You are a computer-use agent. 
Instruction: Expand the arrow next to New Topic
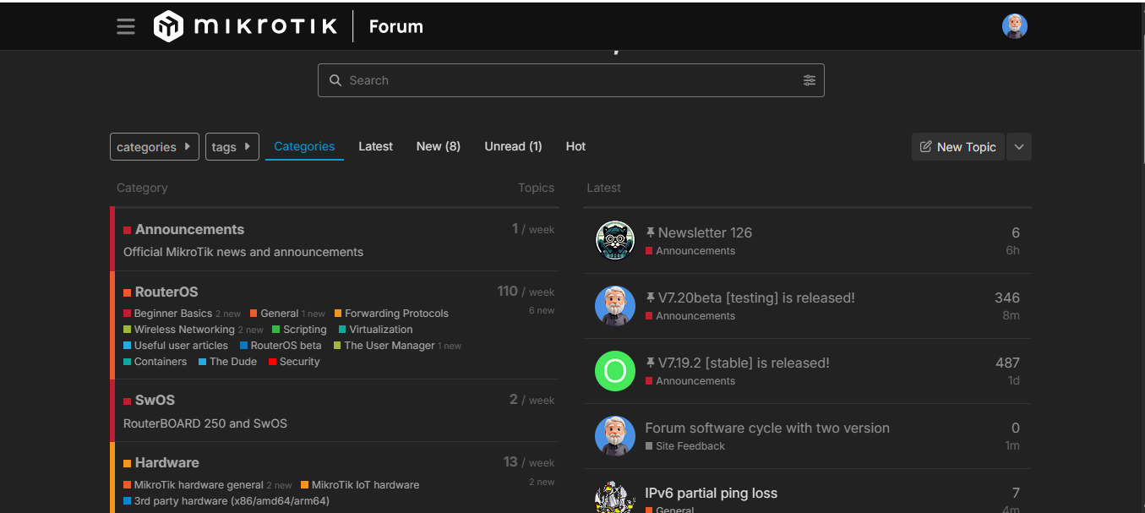pyautogui.click(x=1019, y=147)
